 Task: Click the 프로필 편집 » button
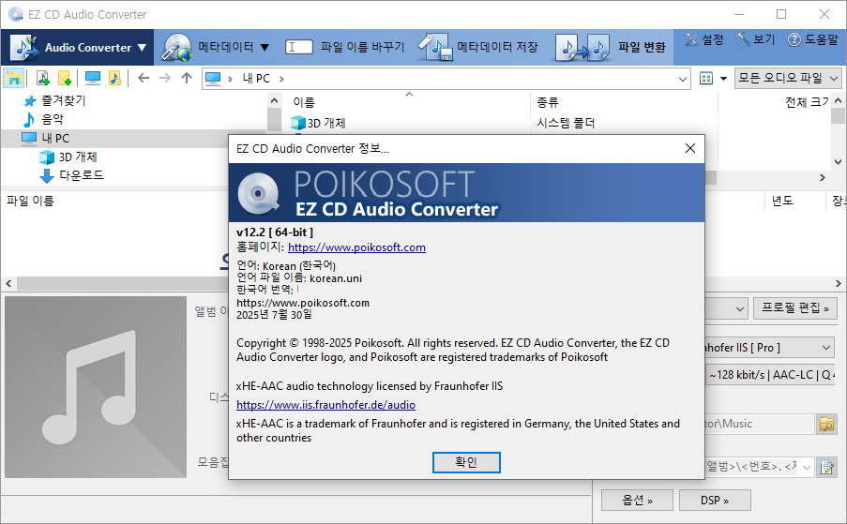[x=795, y=308]
